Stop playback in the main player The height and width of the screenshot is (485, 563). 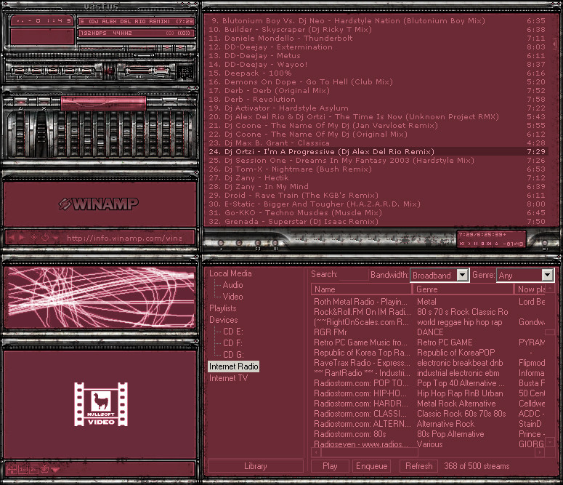pyautogui.click(x=70, y=71)
